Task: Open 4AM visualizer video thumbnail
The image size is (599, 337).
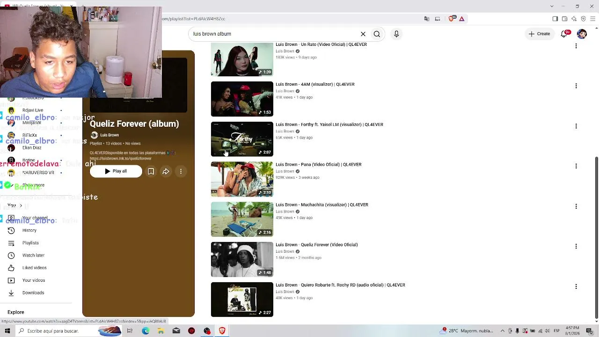Action: coord(242,99)
